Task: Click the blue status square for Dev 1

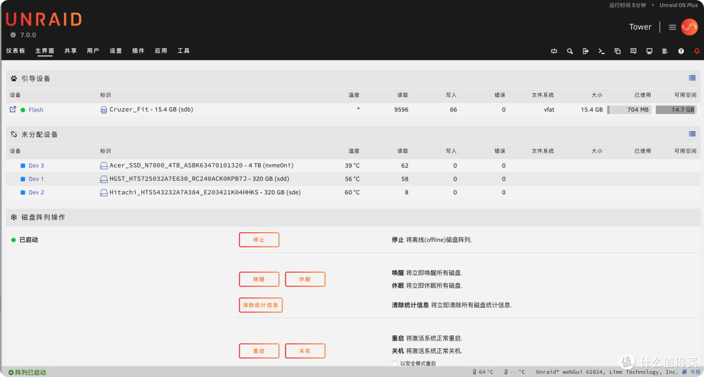Action: (x=23, y=179)
